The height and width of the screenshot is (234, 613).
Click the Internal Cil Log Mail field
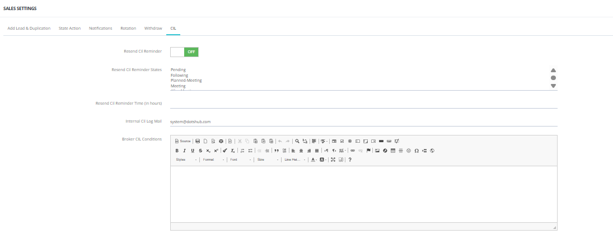pos(363,121)
